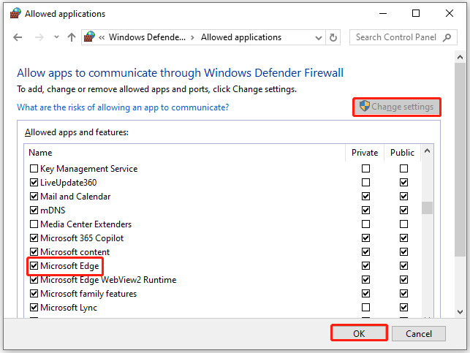Screen dimensions: 470x353
Task: Click the window scrollbar up arrow
Action: click(460, 57)
